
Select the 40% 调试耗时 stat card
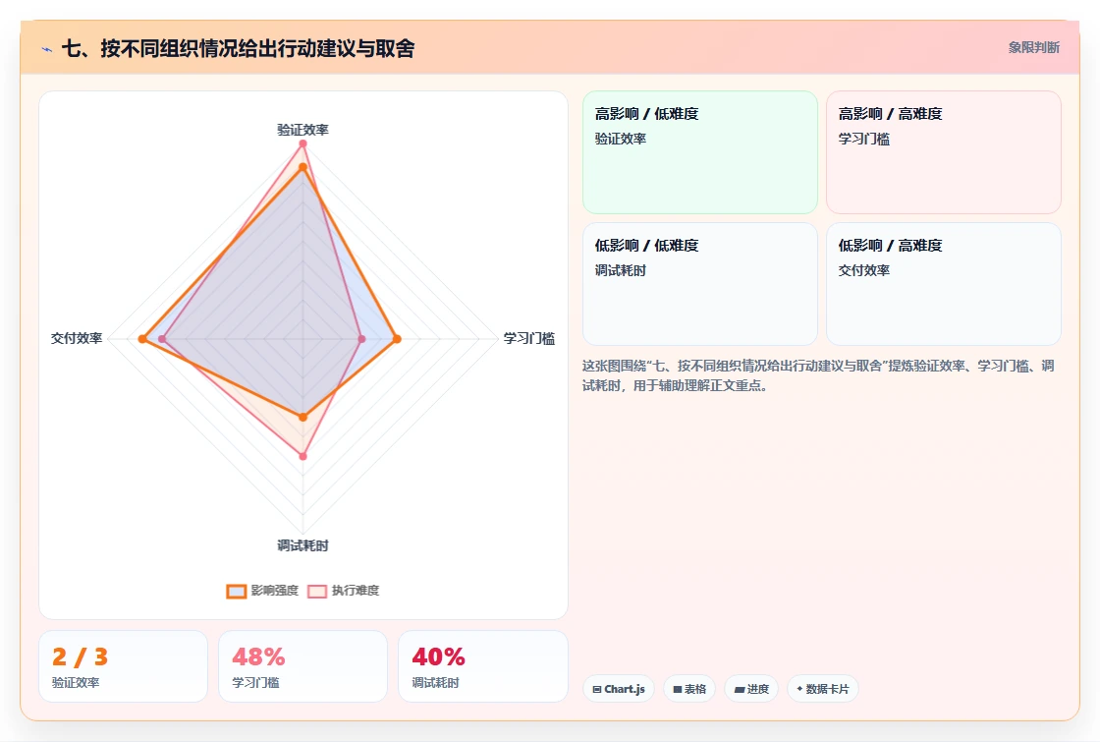pyautogui.click(x=482, y=666)
